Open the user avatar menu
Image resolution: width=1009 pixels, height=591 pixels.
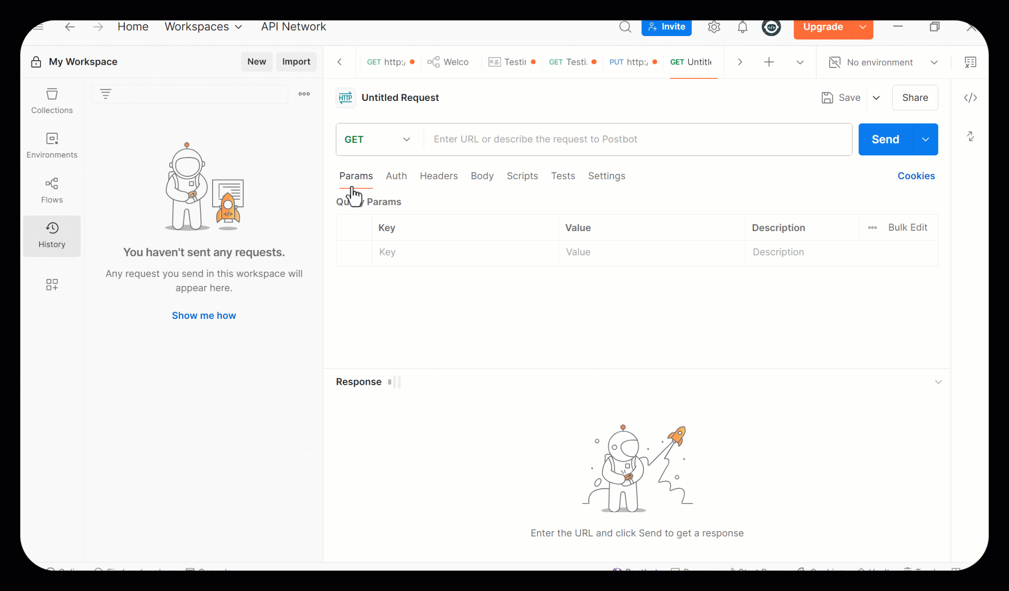pyautogui.click(x=771, y=27)
